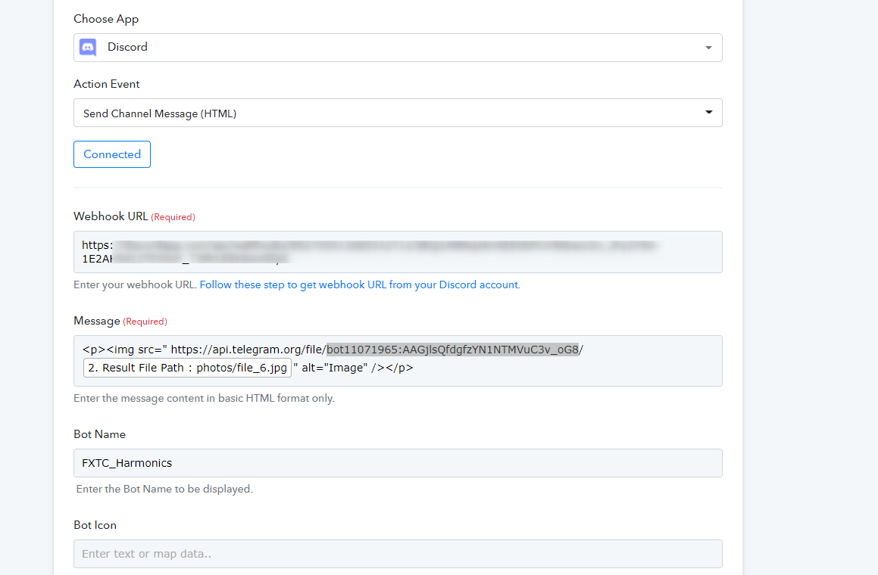Click the Message HTML content field
Image resolution: width=878 pixels, height=575 pixels.
pyautogui.click(x=398, y=361)
